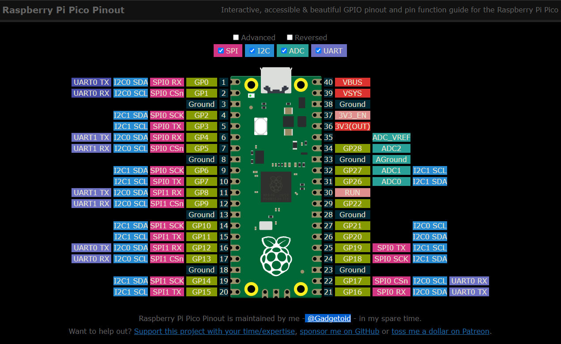Select SPI0 TX label beside GP19
This screenshot has width=561, height=344.
click(x=392, y=248)
